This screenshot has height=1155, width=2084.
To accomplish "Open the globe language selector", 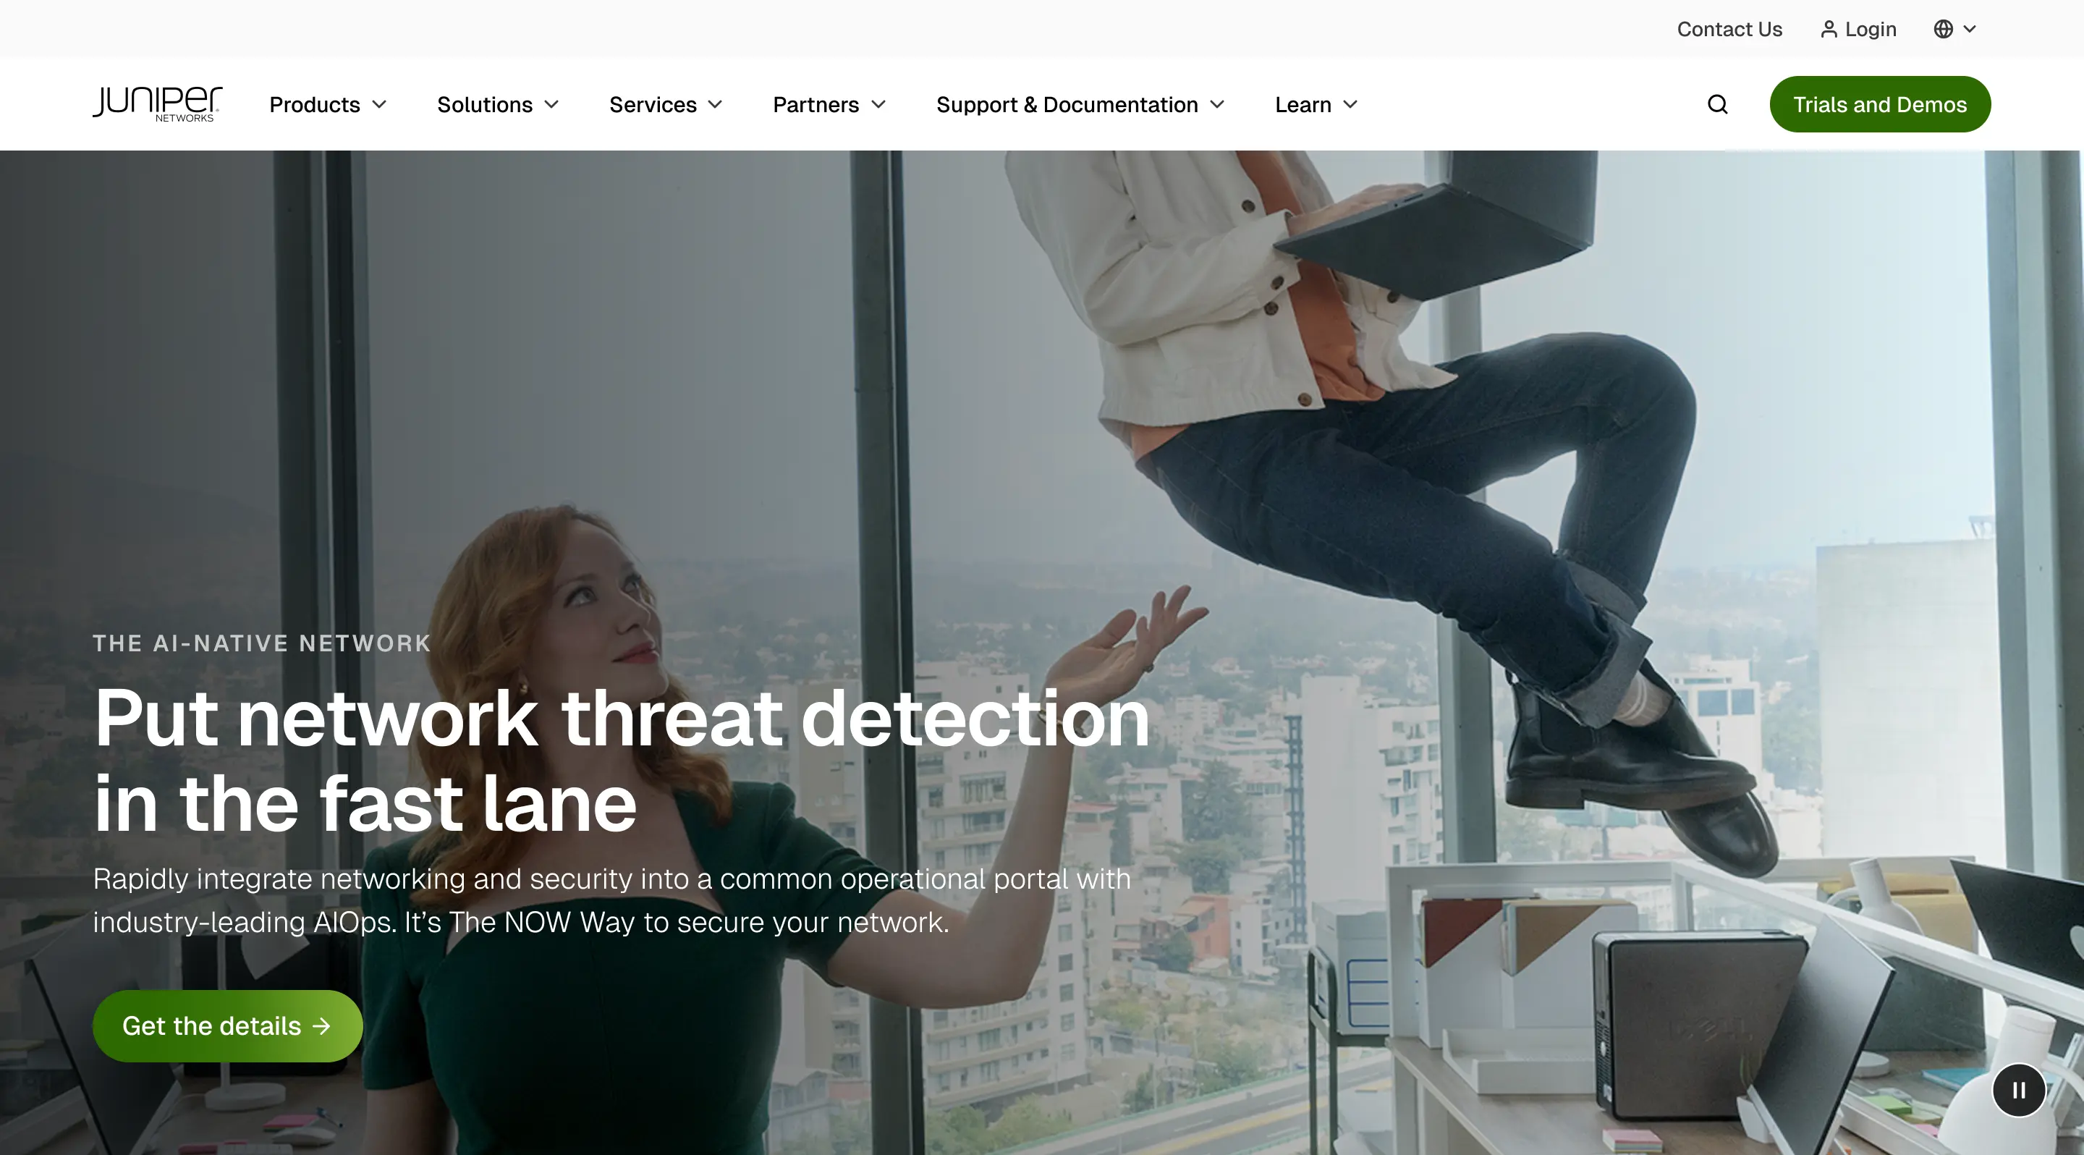I will [1943, 29].
